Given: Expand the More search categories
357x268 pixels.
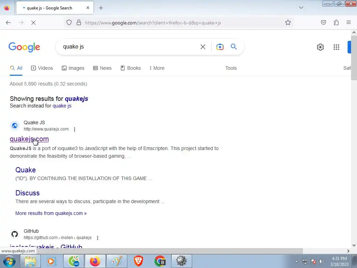Looking at the screenshot, I should click(157, 68).
